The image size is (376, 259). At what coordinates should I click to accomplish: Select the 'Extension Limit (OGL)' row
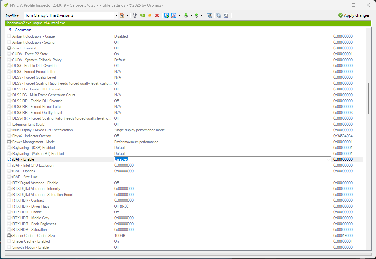[184, 124]
